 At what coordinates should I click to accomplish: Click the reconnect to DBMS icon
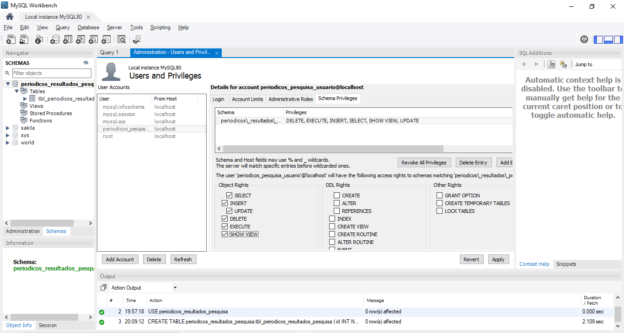[x=137, y=40]
